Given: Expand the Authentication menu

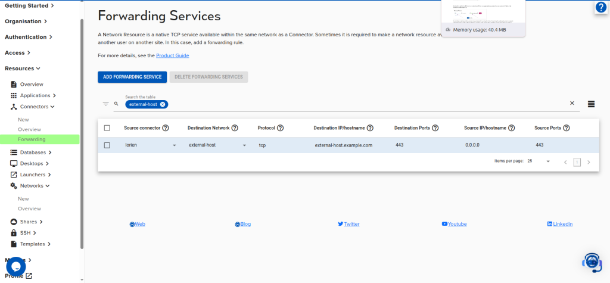Looking at the screenshot, I should pos(29,37).
